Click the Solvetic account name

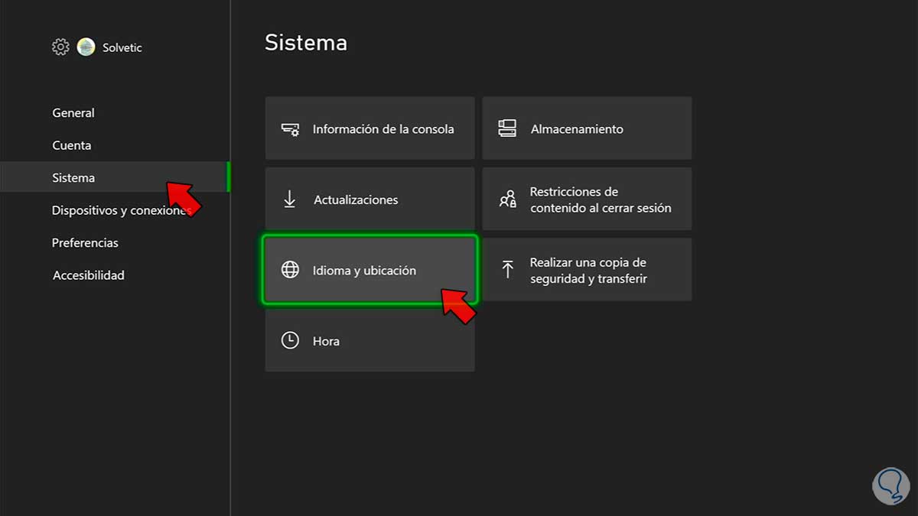pos(122,47)
